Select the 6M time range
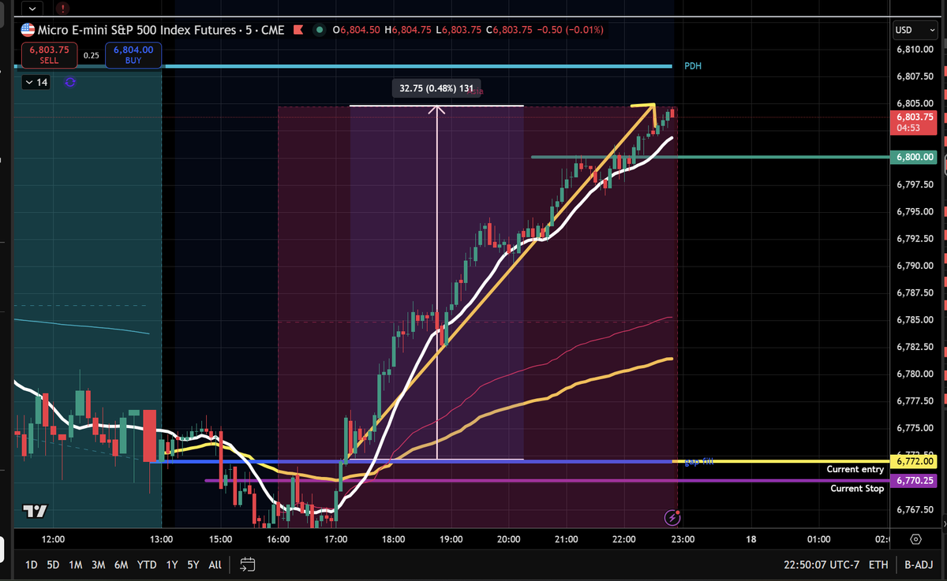This screenshot has width=947, height=581. click(x=122, y=564)
